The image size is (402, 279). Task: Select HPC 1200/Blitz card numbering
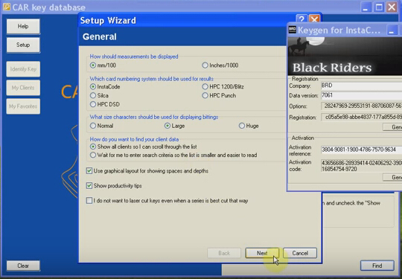(223, 86)
